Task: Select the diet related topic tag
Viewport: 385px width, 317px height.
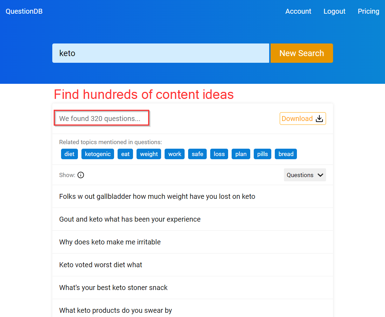Action: (69, 154)
